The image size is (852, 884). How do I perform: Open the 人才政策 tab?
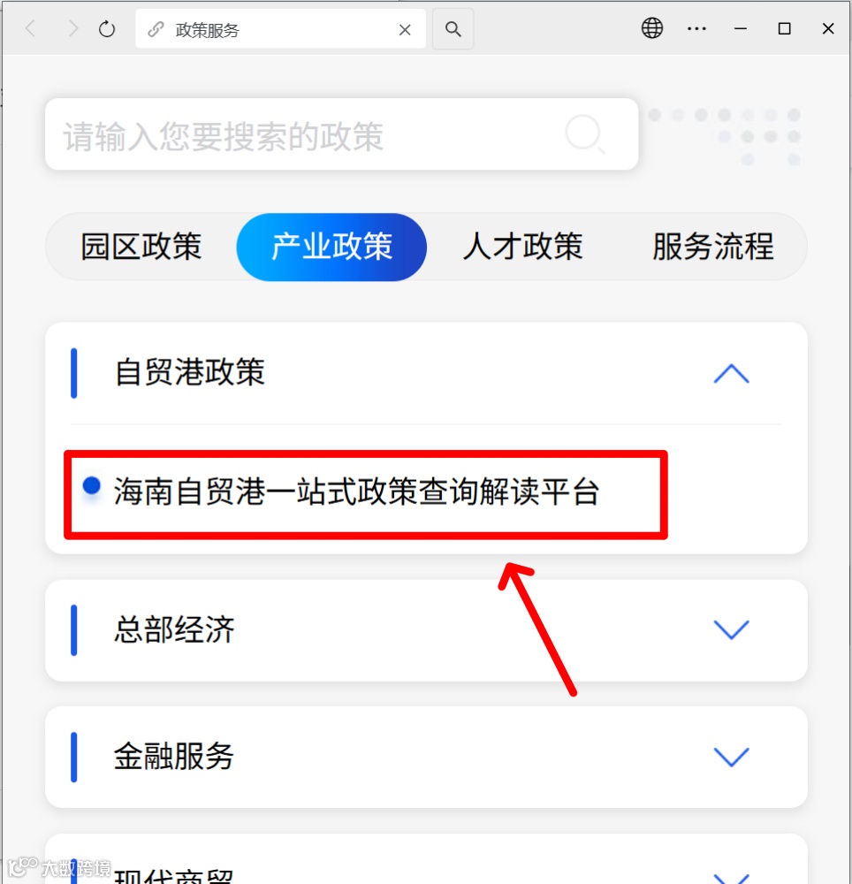click(523, 247)
